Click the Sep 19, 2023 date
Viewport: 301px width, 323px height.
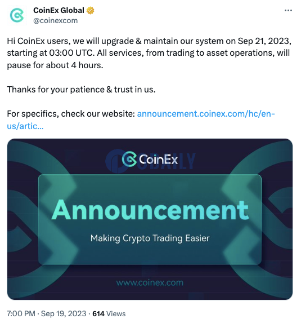pyautogui.click(x=64, y=313)
